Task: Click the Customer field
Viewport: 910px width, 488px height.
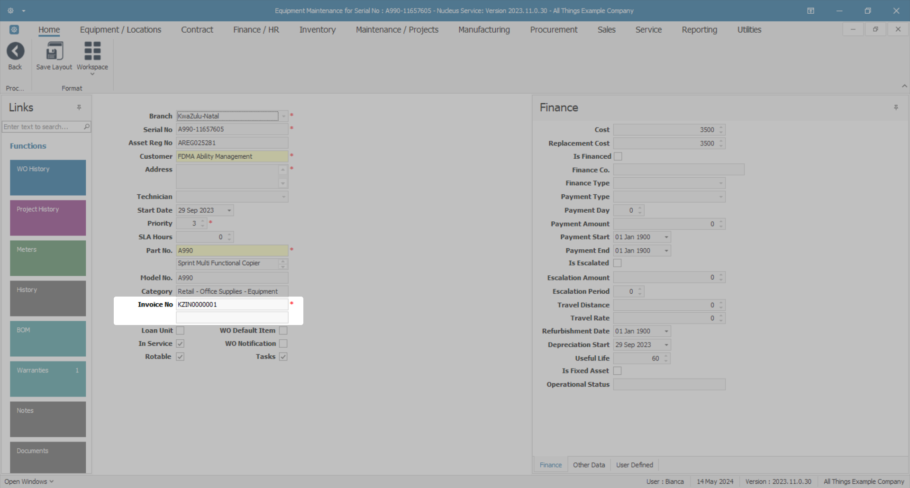Action: (232, 156)
